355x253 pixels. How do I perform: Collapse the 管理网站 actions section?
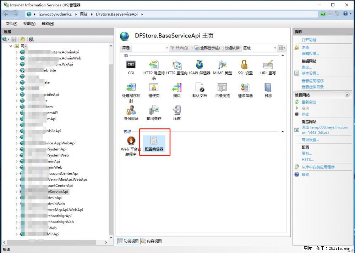pyautogui.click(x=347, y=95)
